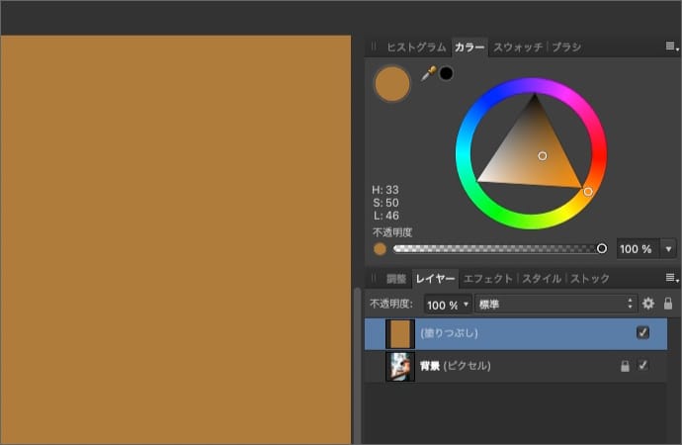The image size is (682, 445).
Task: Open blend options via the gear icon
Action: pyautogui.click(x=648, y=305)
